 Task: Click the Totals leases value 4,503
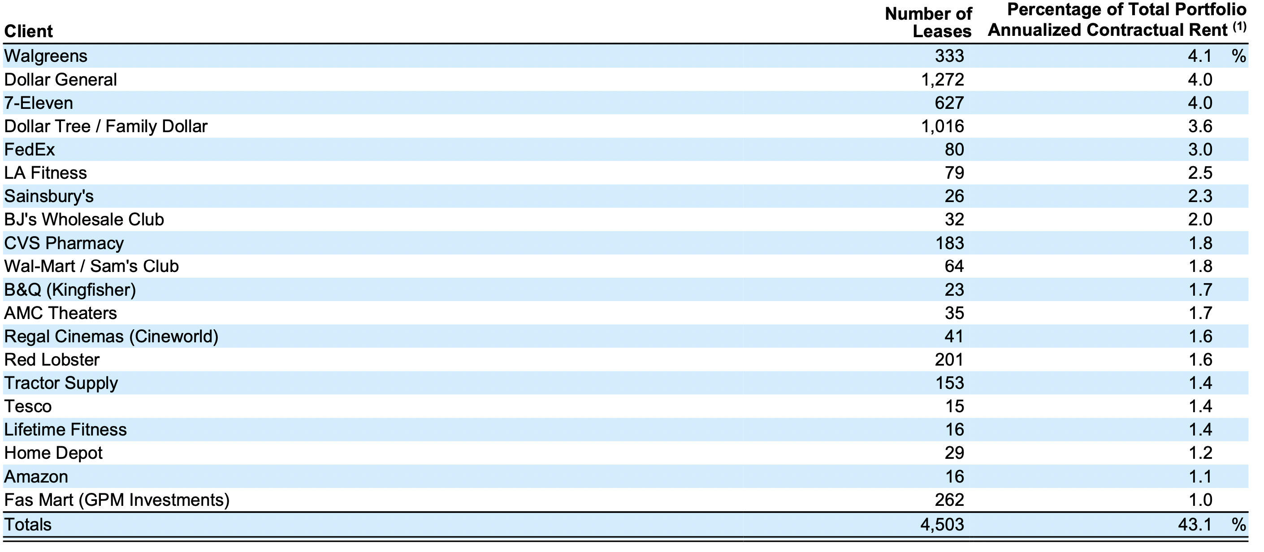click(942, 525)
